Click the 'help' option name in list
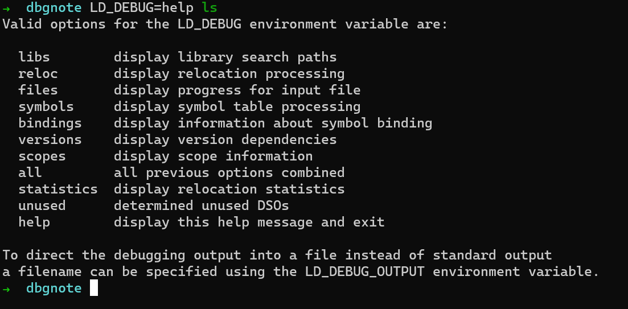This screenshot has height=309, width=628. click(x=34, y=222)
